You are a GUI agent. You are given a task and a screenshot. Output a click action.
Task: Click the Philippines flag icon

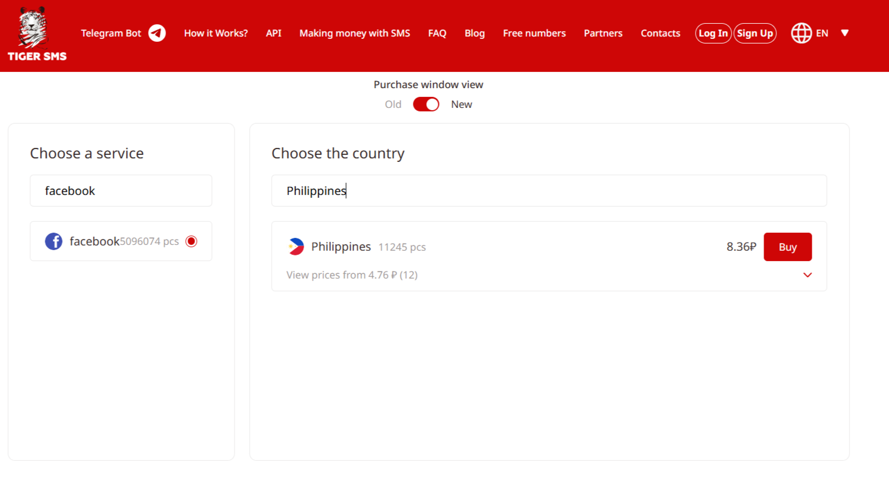click(296, 247)
